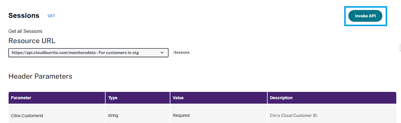401x123 pixels.
Task: Click the Get all Sessions description text
Action: pos(25,31)
